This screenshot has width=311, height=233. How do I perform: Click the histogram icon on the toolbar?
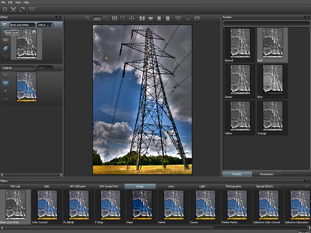point(188,19)
